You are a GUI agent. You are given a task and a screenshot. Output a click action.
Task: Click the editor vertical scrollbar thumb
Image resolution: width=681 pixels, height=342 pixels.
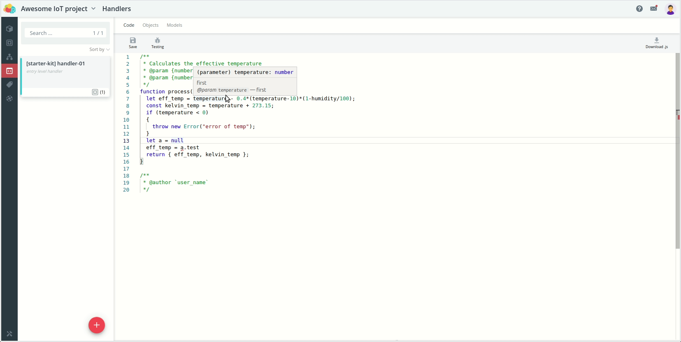click(x=678, y=151)
